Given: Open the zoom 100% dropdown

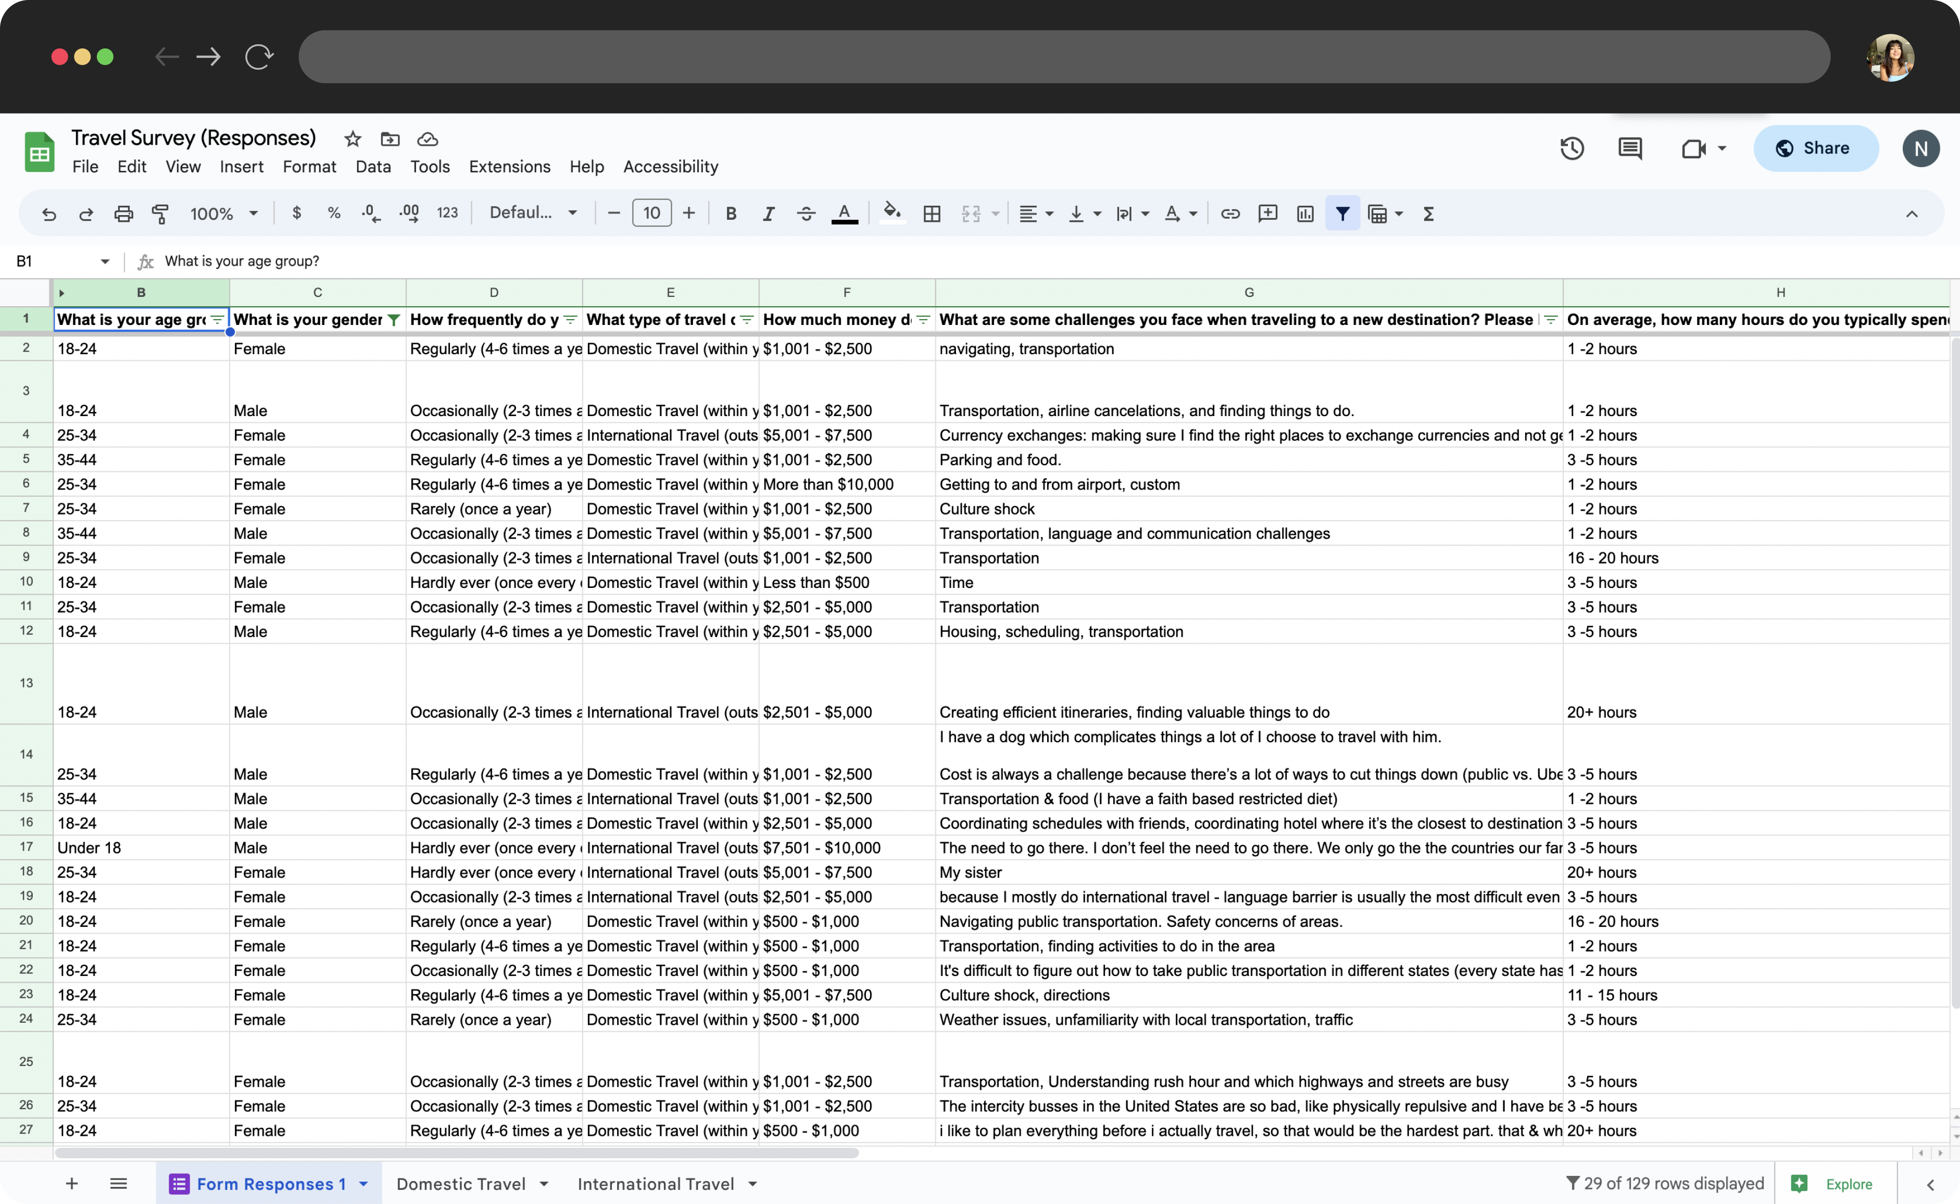Looking at the screenshot, I should (x=224, y=214).
